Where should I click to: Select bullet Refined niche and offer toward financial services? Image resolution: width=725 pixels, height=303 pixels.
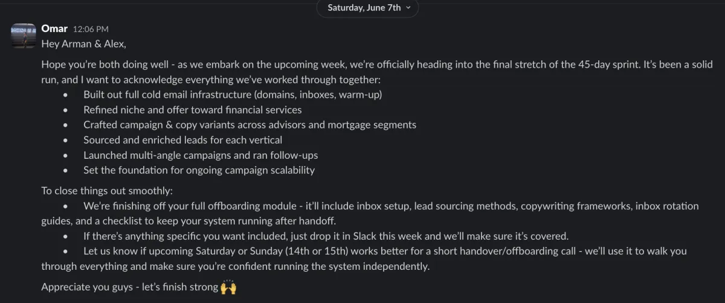pyautogui.click(x=192, y=110)
